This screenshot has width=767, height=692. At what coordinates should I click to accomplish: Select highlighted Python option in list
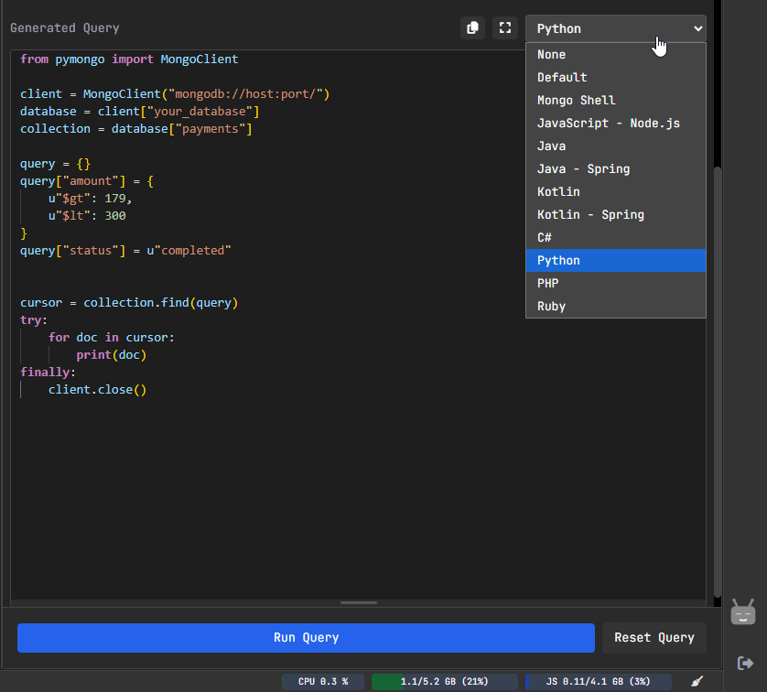(615, 261)
